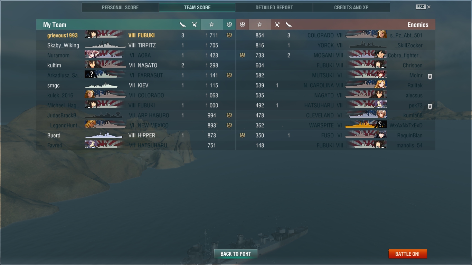Click My Team achievements medal column icon
The height and width of the screenshot is (265, 472).
pyautogui.click(x=229, y=24)
